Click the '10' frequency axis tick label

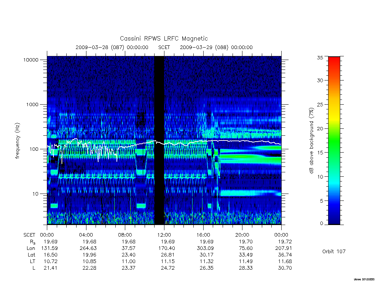(36, 194)
